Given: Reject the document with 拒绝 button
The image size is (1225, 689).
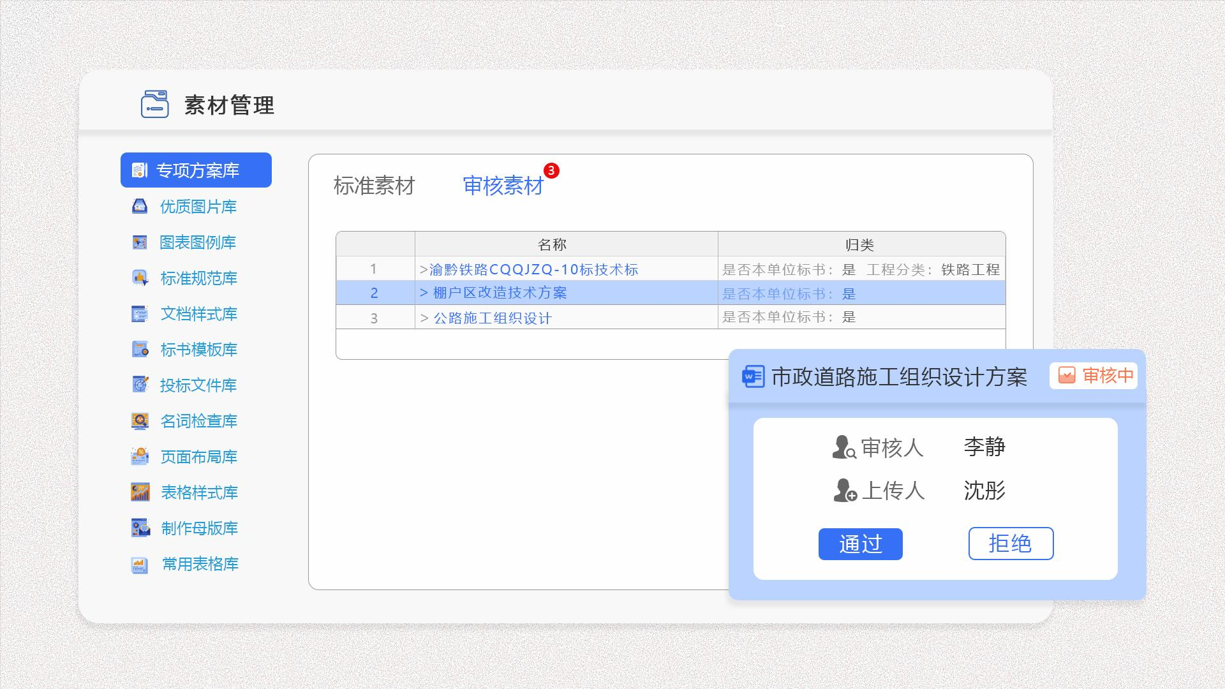Looking at the screenshot, I should (1011, 544).
